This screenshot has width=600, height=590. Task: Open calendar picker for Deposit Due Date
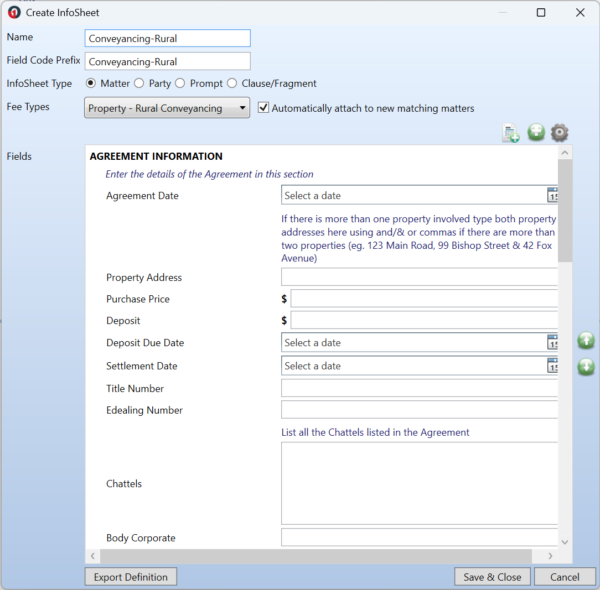(552, 342)
